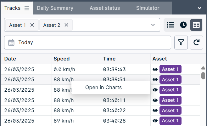Open the filter options funnel
This screenshot has height=126, width=207.
181,43
